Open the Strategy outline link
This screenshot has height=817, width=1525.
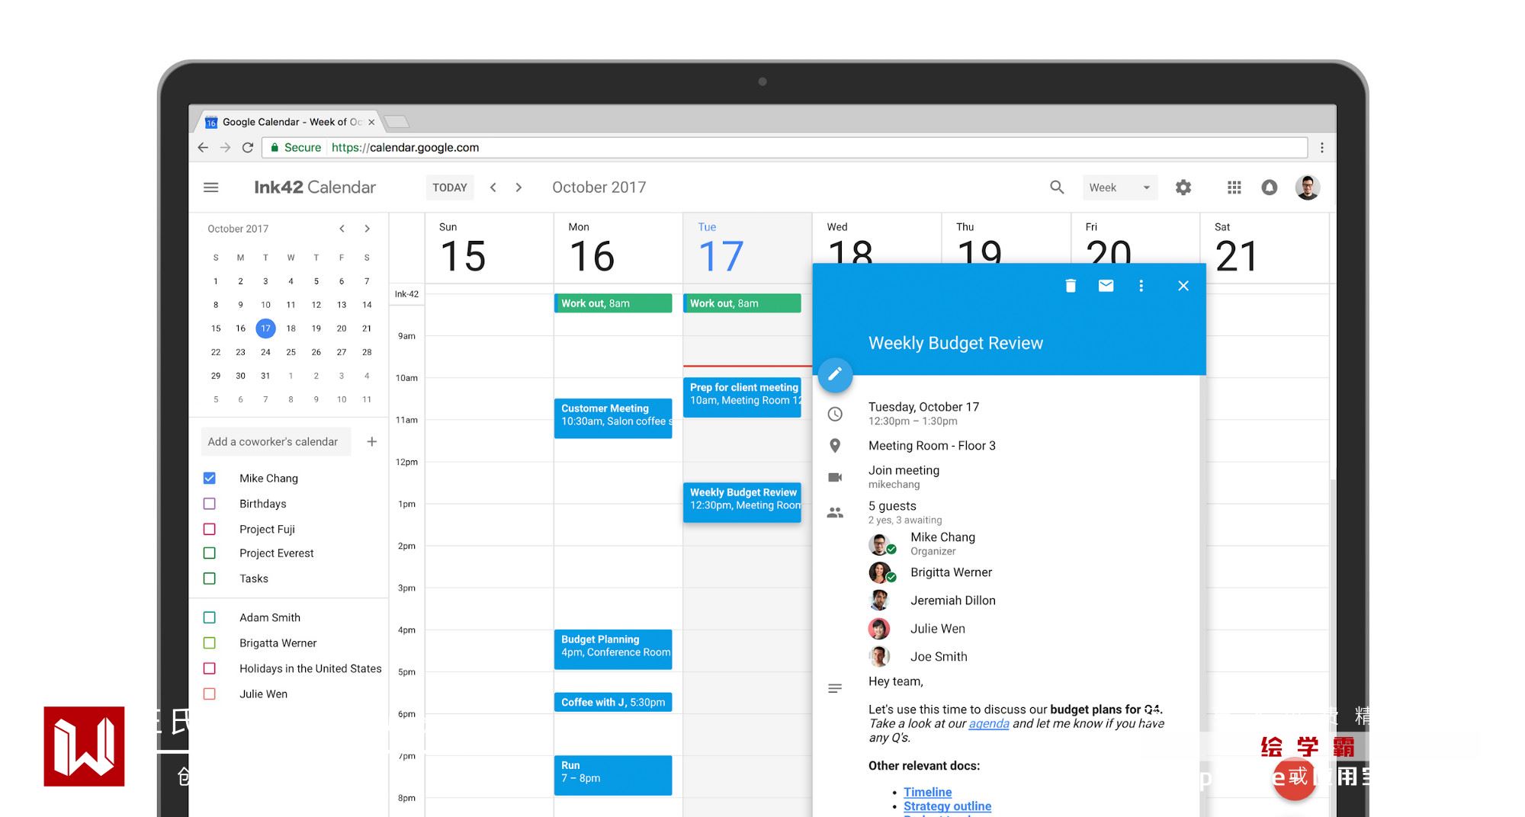948,806
